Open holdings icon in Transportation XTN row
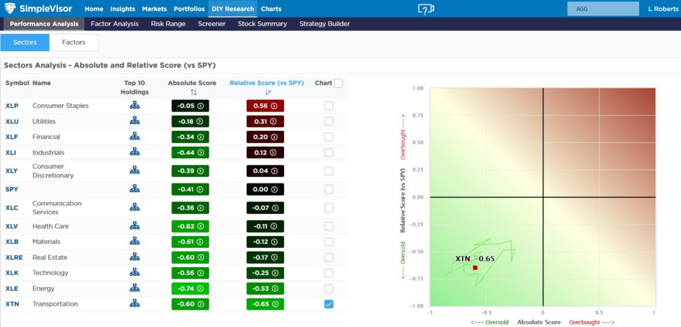681x327 pixels. [x=134, y=304]
